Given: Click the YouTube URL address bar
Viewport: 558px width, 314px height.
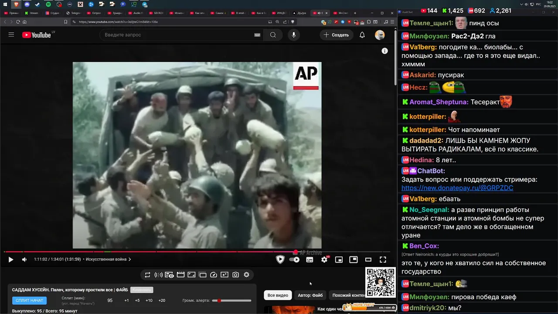Looking at the screenshot, I should pos(170,22).
